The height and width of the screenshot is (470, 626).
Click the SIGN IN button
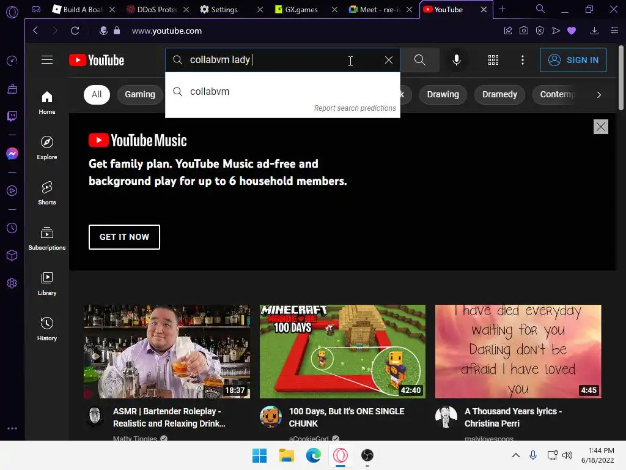point(573,60)
